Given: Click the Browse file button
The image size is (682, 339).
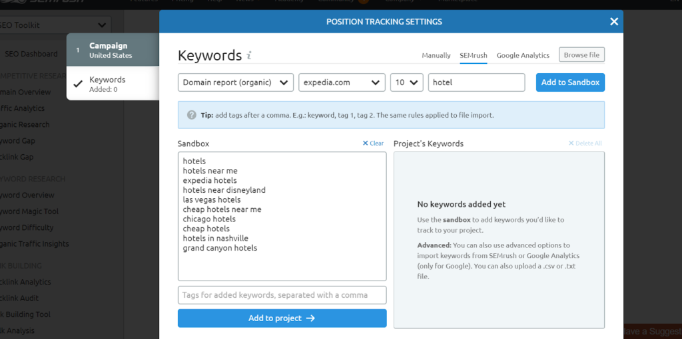Looking at the screenshot, I should pyautogui.click(x=581, y=55).
